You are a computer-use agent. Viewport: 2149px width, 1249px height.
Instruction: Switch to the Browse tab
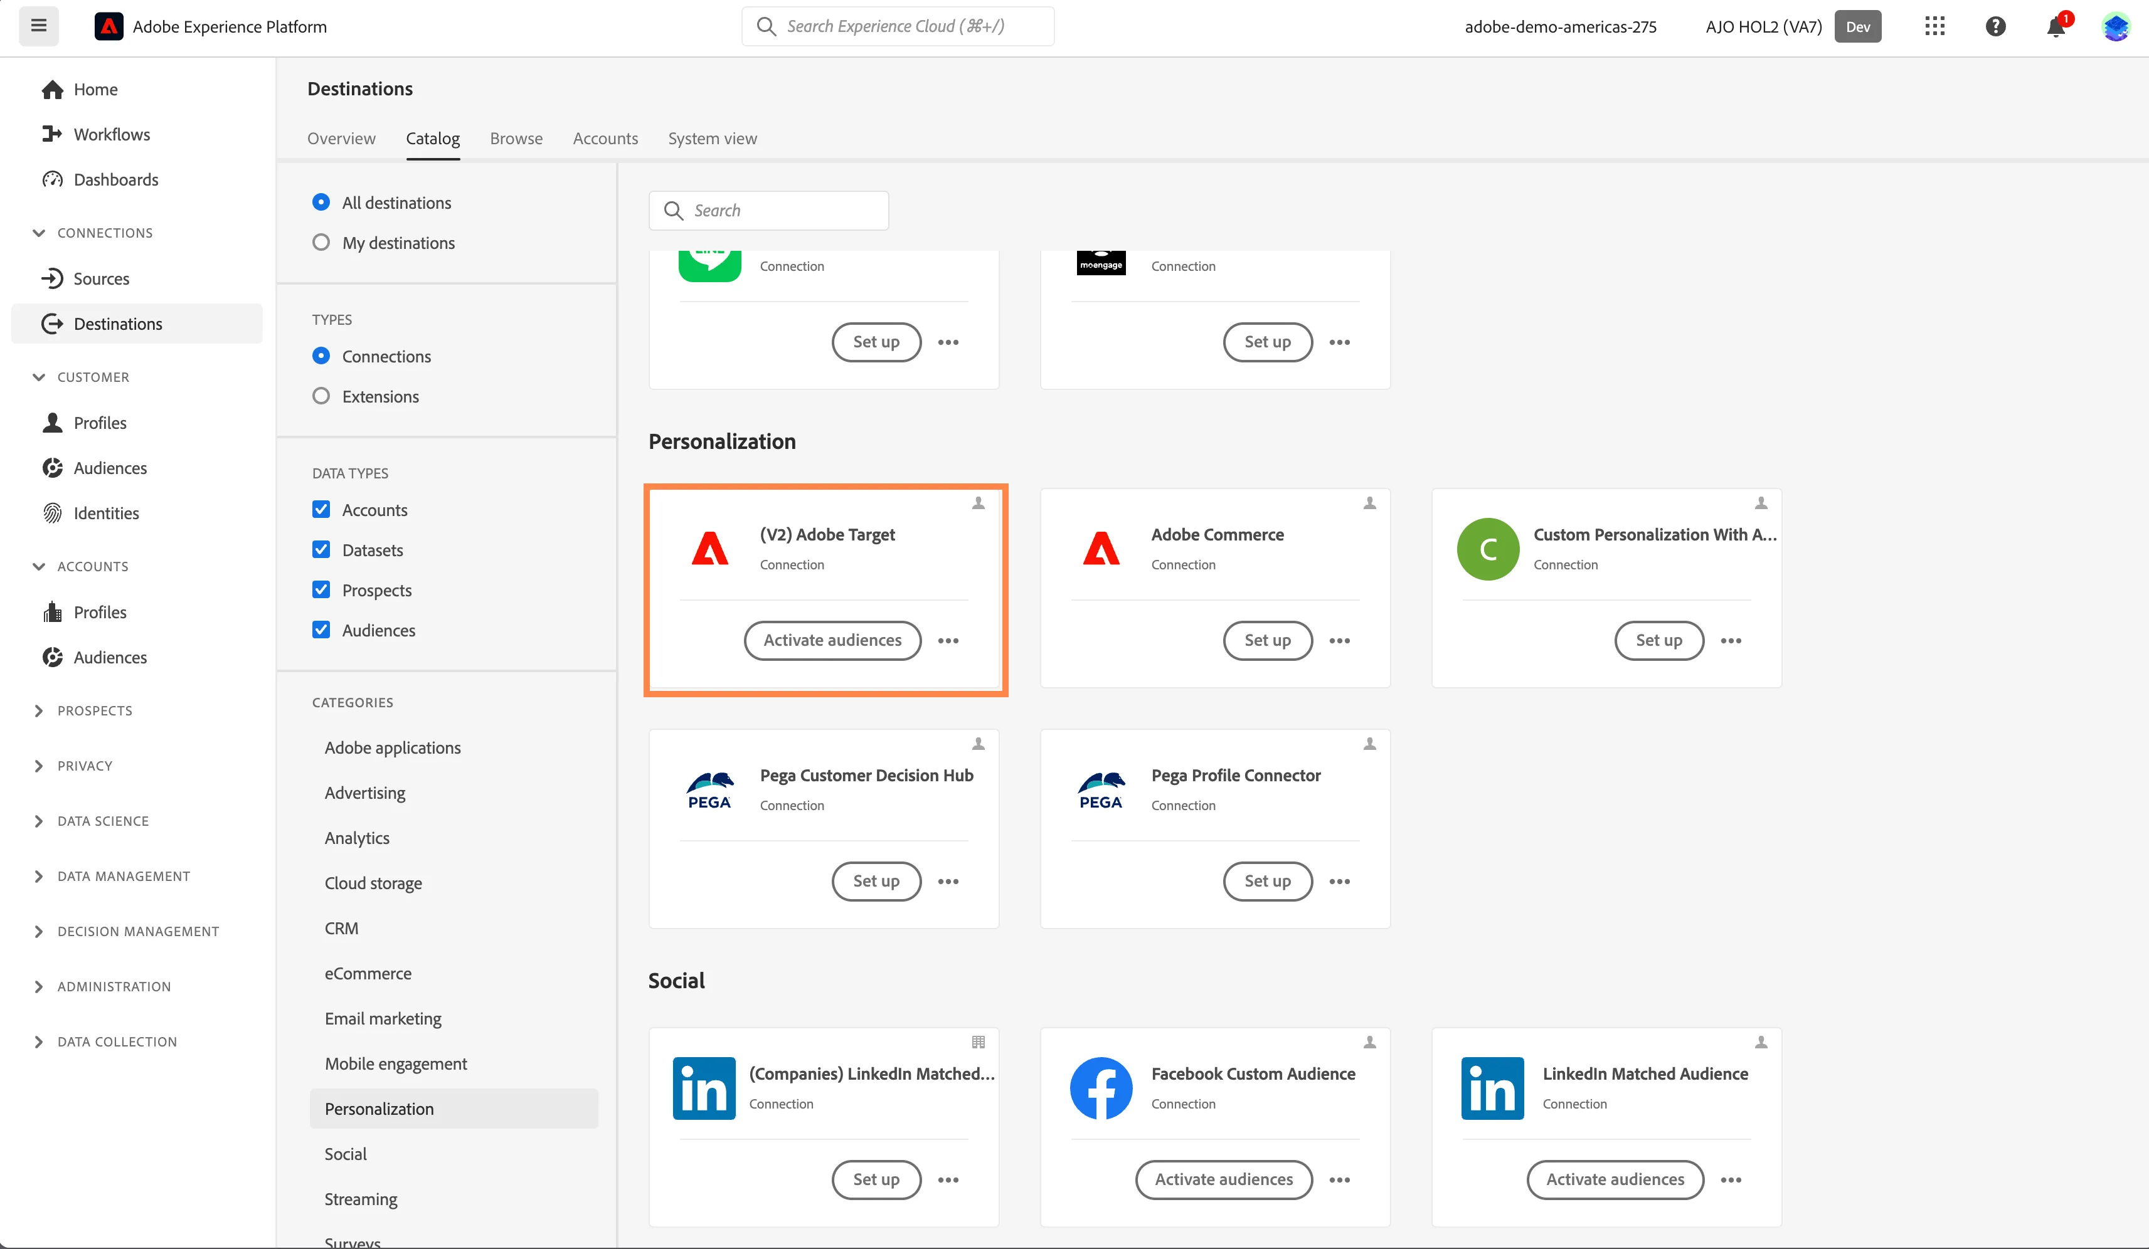pos(516,138)
